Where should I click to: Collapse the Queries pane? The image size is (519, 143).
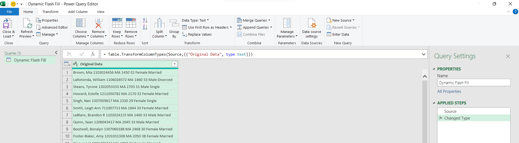click(x=56, y=53)
